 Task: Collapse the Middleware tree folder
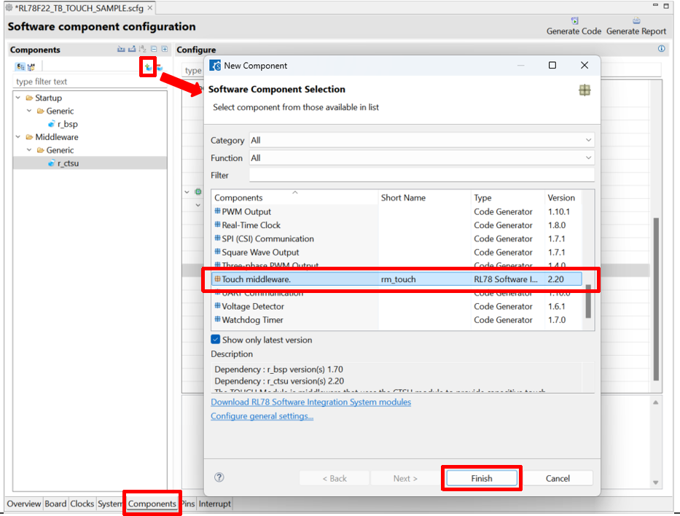[x=17, y=137]
